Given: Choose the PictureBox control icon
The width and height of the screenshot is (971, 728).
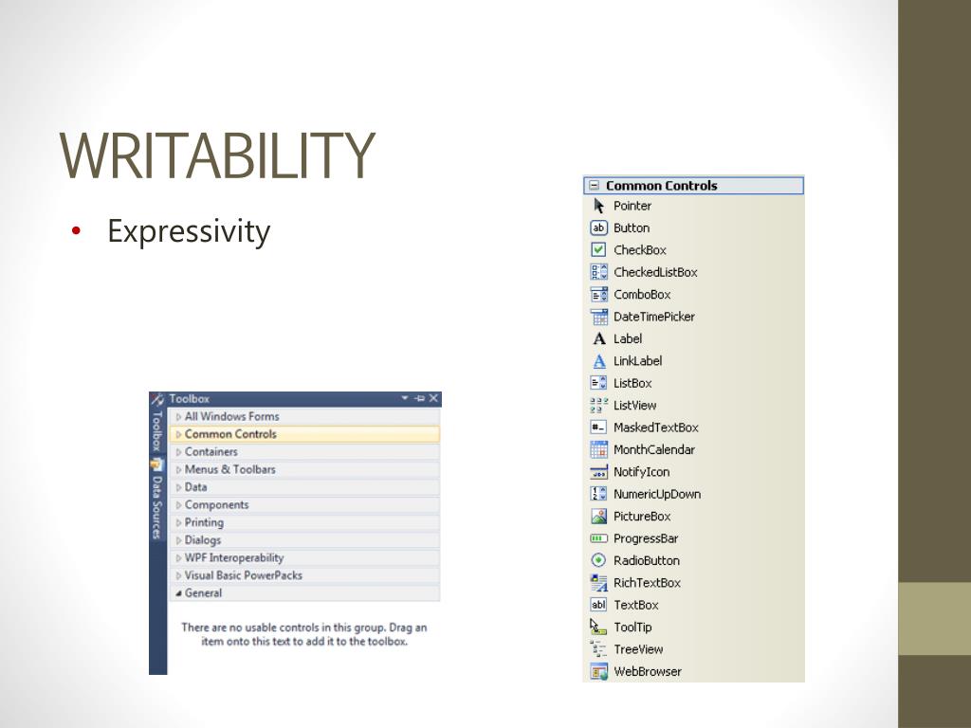Looking at the screenshot, I should point(598,517).
